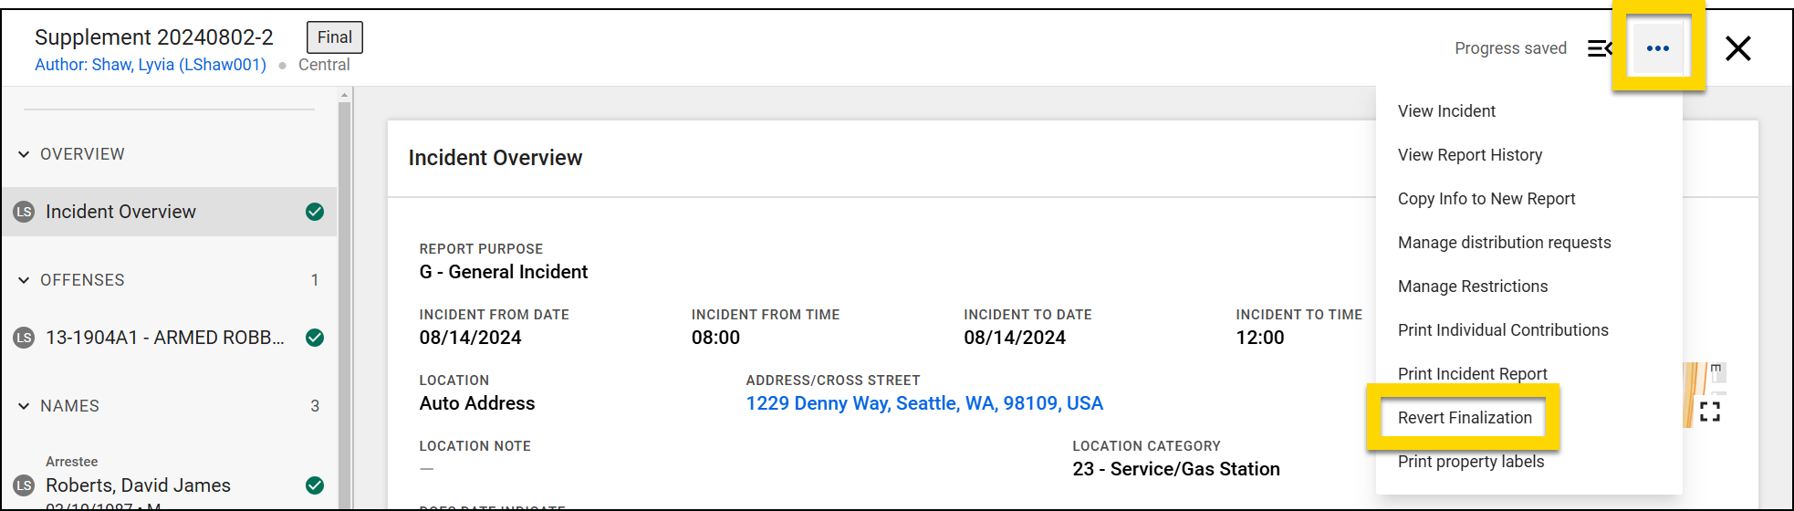Image resolution: width=1794 pixels, height=511 pixels.
Task: Click green checkmark on Armed Robbery offense
Action: [315, 338]
